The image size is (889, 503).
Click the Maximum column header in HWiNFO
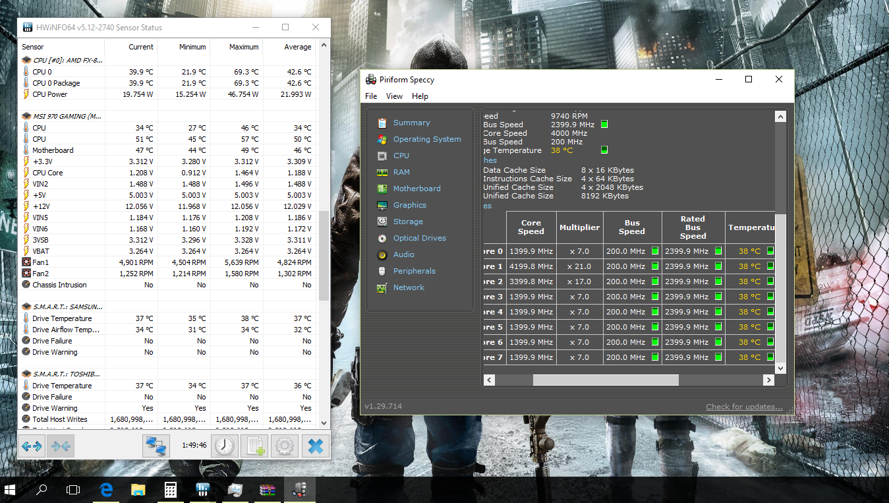pyautogui.click(x=236, y=47)
